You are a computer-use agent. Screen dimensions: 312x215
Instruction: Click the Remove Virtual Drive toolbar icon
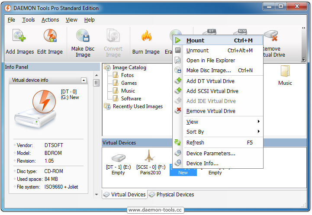coord(272,35)
